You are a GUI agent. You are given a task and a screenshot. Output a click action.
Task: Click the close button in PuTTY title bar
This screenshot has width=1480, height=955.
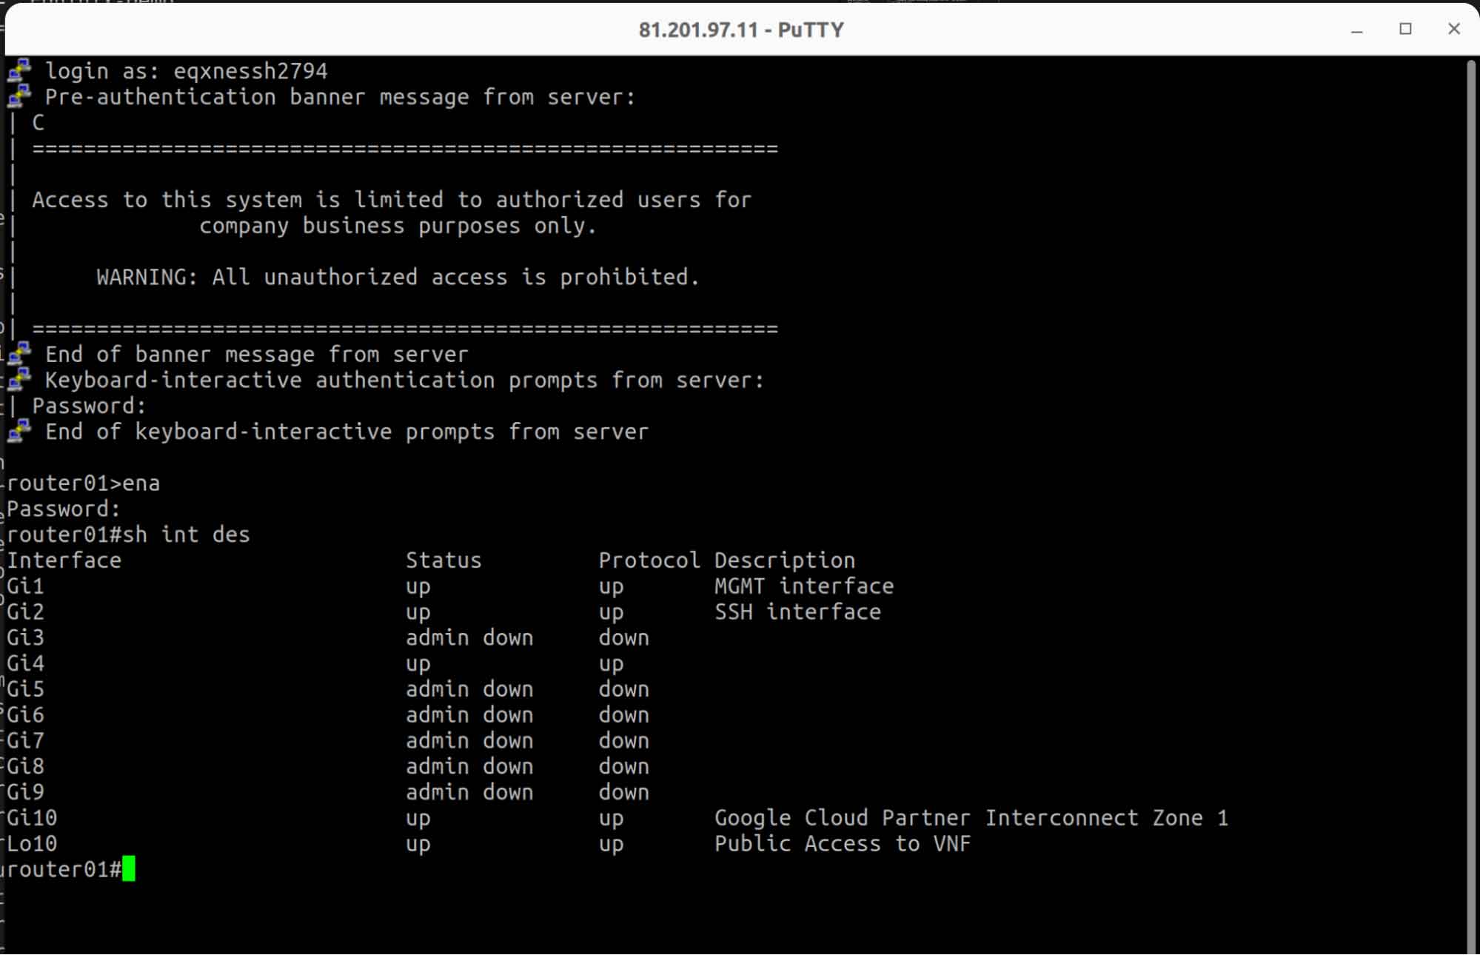pos(1453,29)
